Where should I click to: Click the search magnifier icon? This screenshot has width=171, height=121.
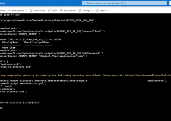coord(84,3)
